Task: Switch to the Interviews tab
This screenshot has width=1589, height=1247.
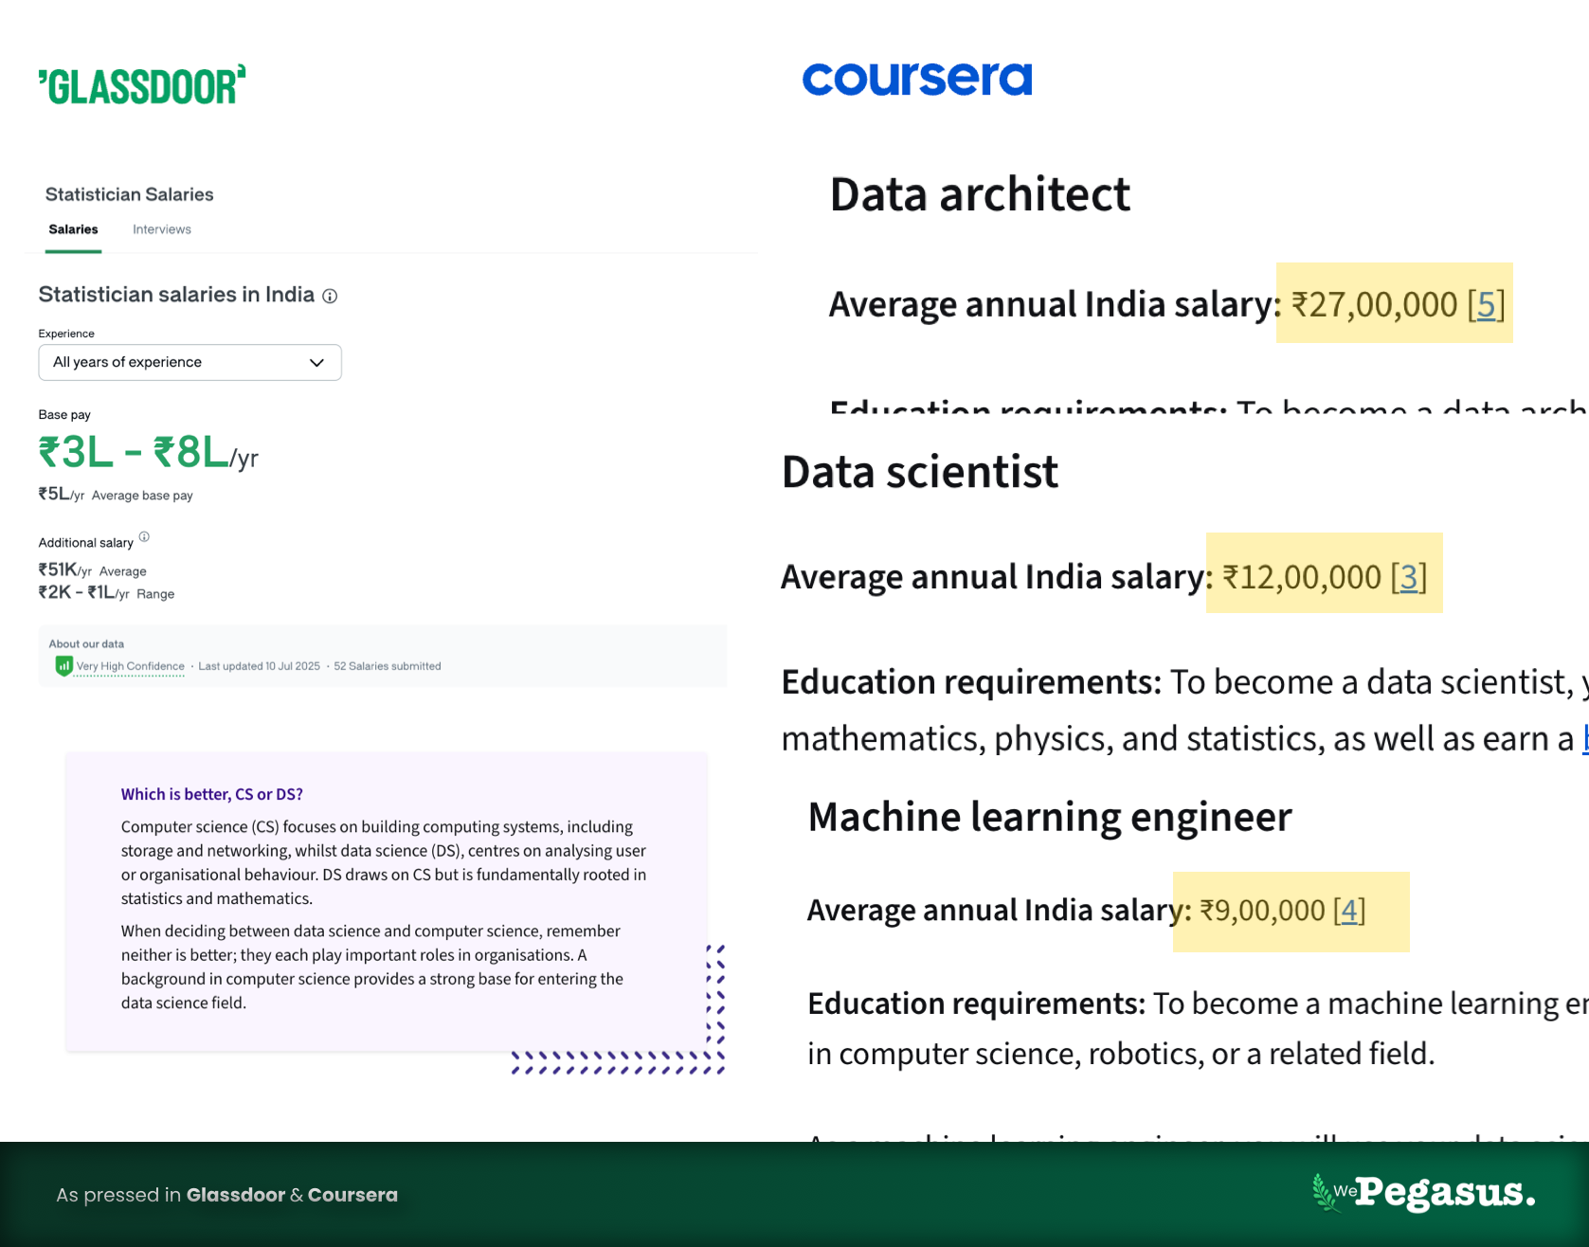Action: click(x=162, y=229)
